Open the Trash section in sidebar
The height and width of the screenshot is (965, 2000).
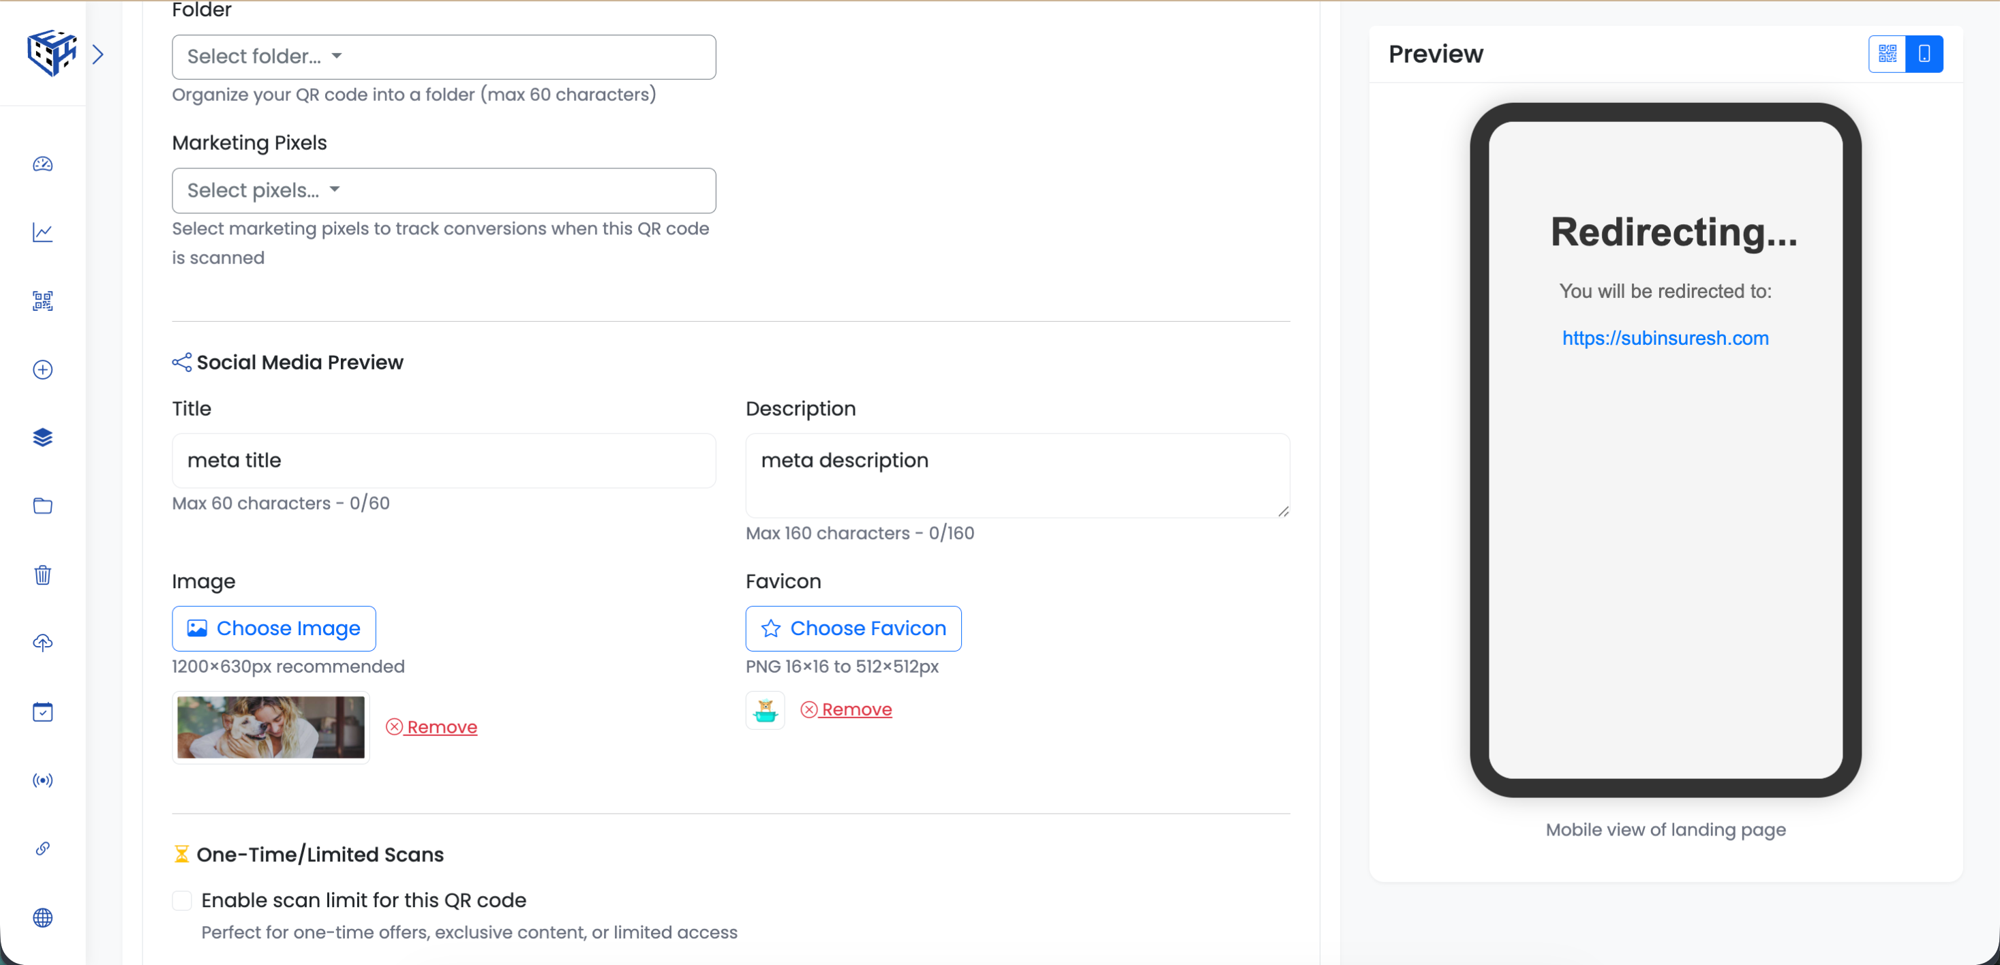pos(43,575)
